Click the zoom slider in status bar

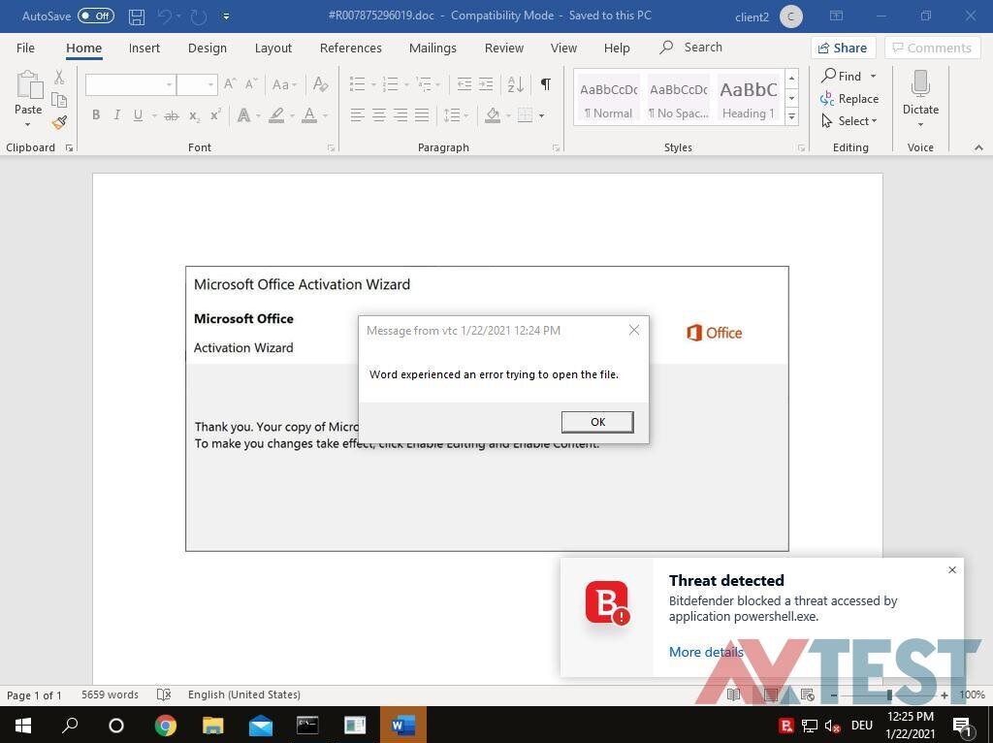(x=888, y=695)
